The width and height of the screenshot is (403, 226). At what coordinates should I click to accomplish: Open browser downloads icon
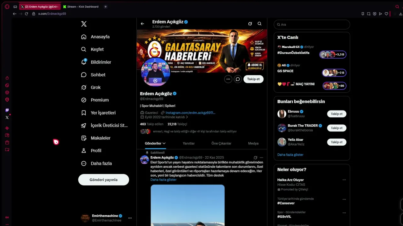click(x=400, y=14)
